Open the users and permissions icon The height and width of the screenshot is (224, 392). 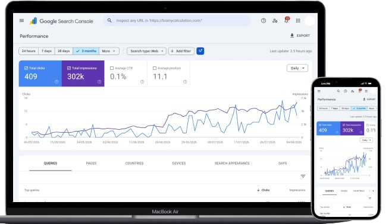[x=275, y=21]
